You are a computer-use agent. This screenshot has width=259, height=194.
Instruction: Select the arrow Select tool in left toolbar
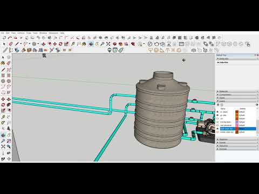pyautogui.click(x=3, y=58)
